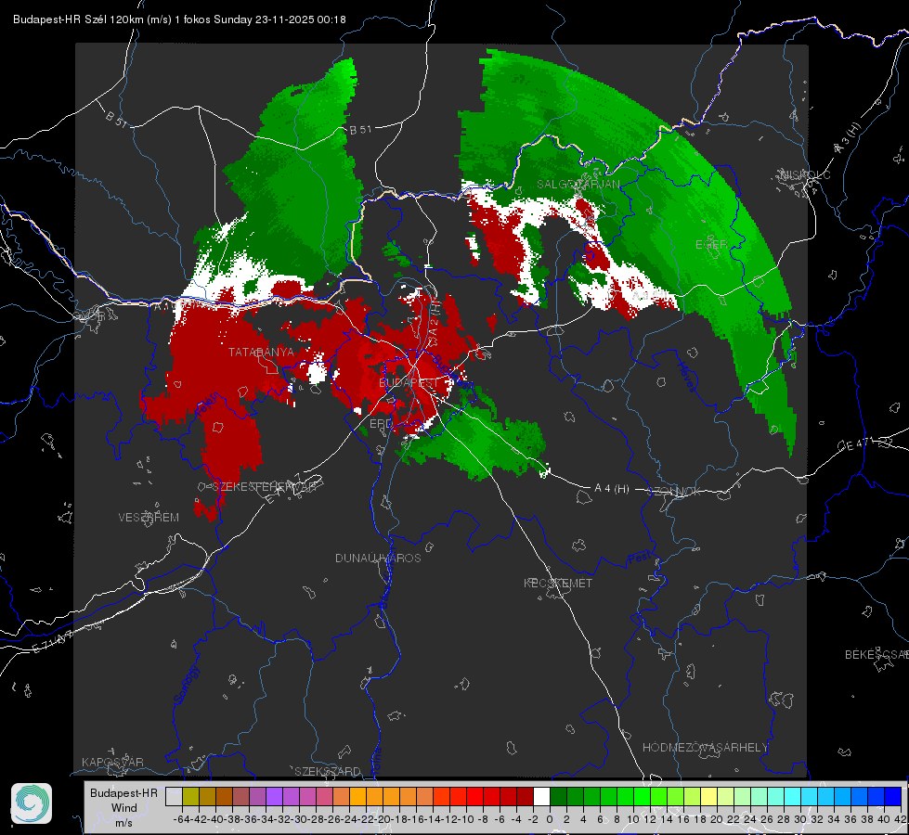Click the ERD town label
909x835 pixels.
tap(381, 424)
